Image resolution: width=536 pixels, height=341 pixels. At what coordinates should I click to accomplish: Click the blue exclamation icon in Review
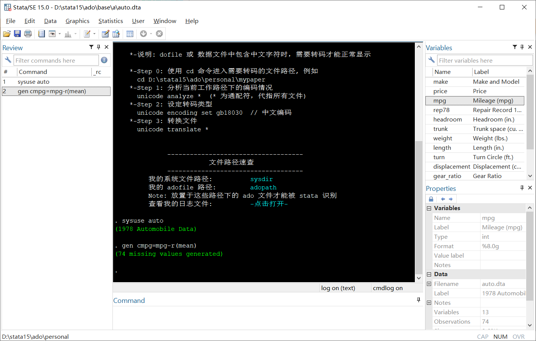104,60
